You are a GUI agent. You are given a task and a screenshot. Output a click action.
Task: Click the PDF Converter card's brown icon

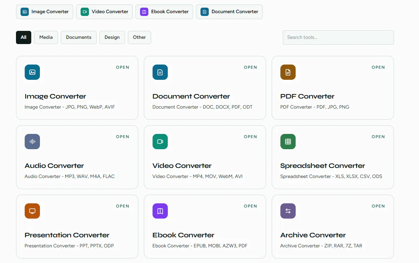coord(288,72)
